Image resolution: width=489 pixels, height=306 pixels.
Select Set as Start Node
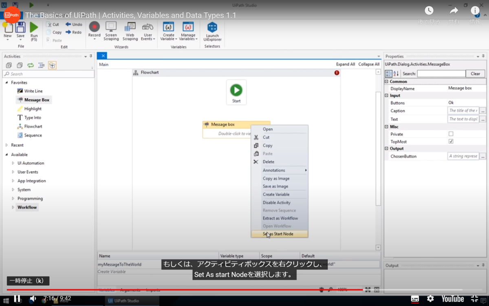280,234
